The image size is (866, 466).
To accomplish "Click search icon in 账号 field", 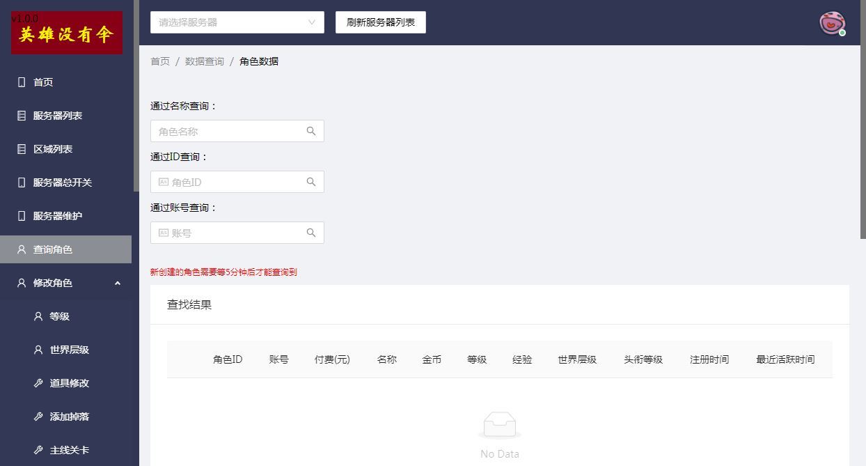I will tap(311, 233).
